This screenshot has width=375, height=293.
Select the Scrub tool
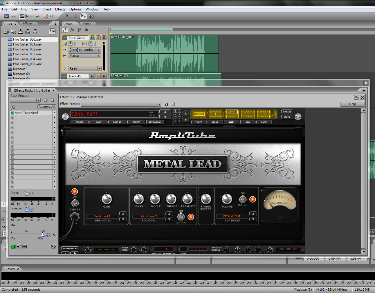pyautogui.click(x=91, y=16)
